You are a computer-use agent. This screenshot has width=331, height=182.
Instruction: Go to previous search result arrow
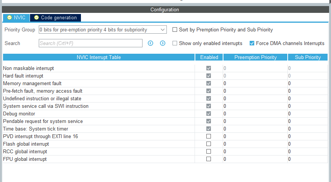click(x=150, y=43)
